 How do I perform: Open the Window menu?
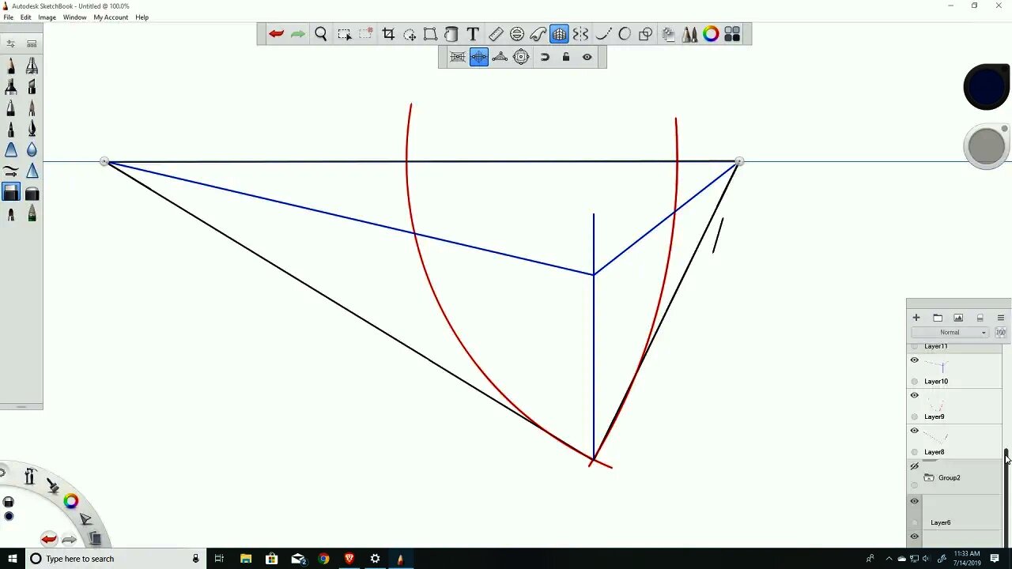74,17
